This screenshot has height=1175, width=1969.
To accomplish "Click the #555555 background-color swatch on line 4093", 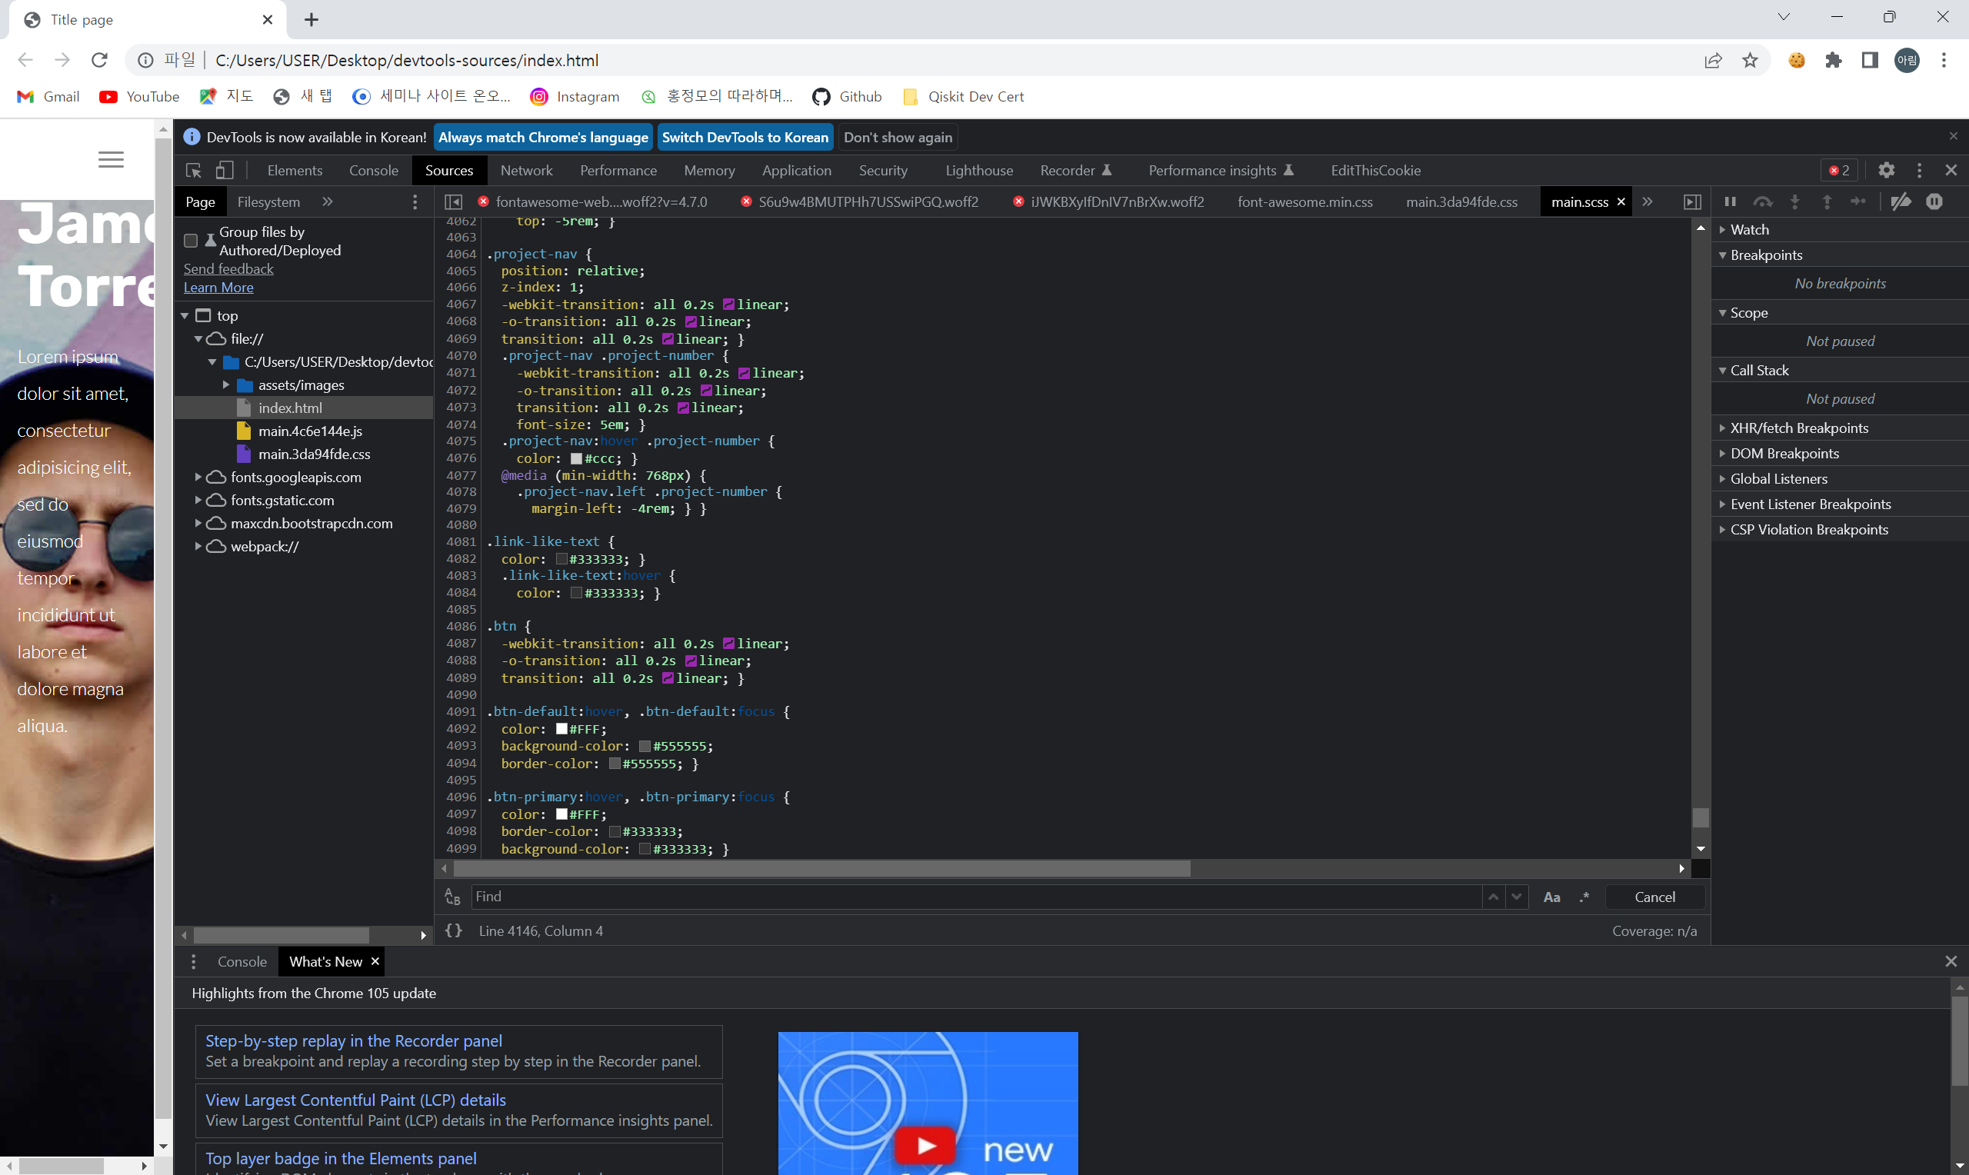I will (645, 746).
